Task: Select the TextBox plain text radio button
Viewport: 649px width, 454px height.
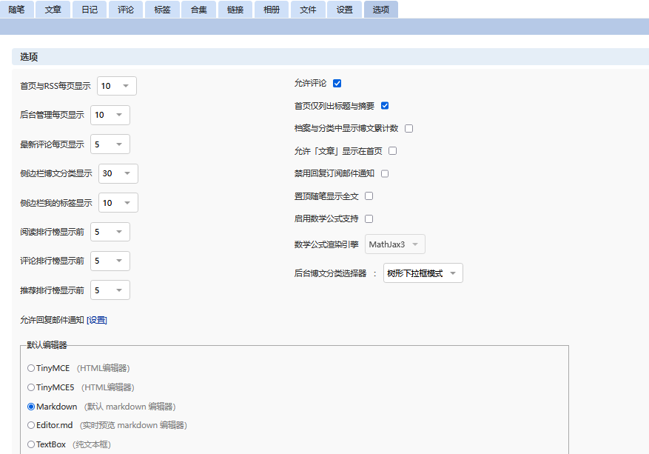Action: point(30,444)
